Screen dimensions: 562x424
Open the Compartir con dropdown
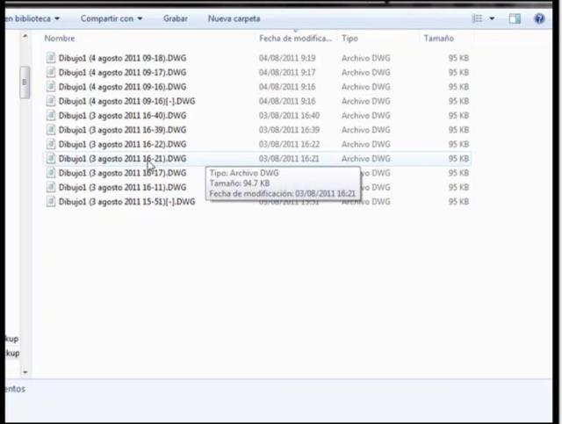112,18
